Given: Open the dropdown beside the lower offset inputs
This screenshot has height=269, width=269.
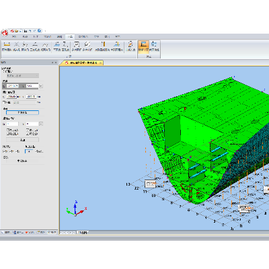Looking at the screenshot, I should click(41, 124).
